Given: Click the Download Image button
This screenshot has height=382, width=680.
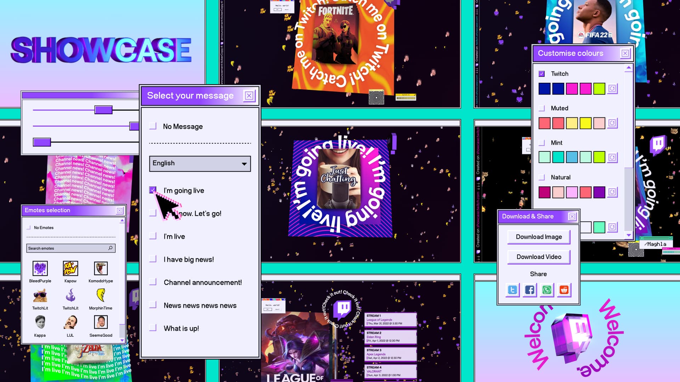Looking at the screenshot, I should point(539,237).
